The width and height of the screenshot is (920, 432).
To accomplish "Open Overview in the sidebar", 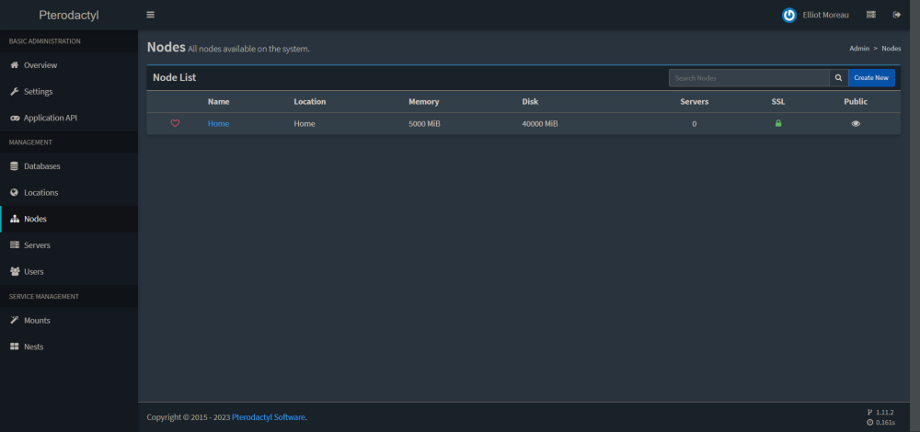I will pyautogui.click(x=69, y=65).
